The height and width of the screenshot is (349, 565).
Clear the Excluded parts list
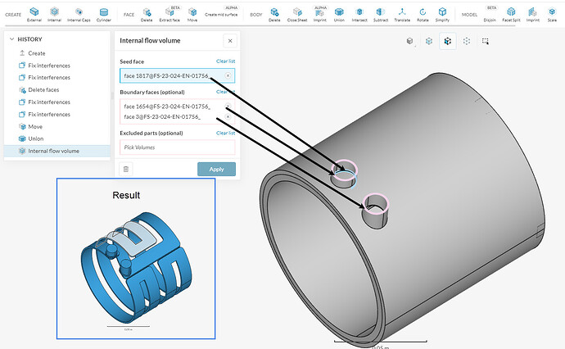(x=225, y=133)
